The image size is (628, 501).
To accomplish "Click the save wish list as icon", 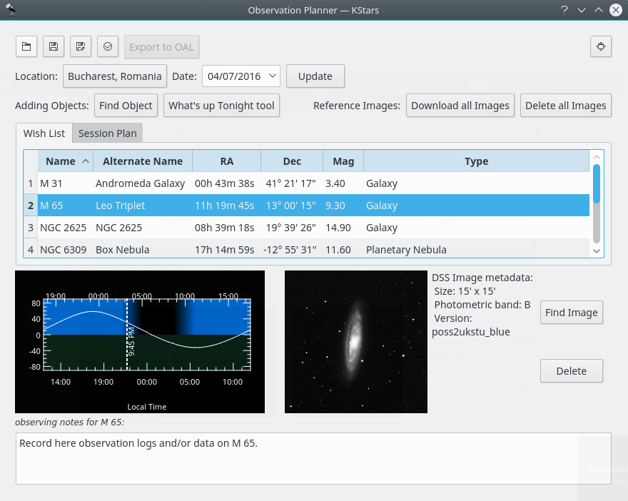I will pyautogui.click(x=81, y=47).
